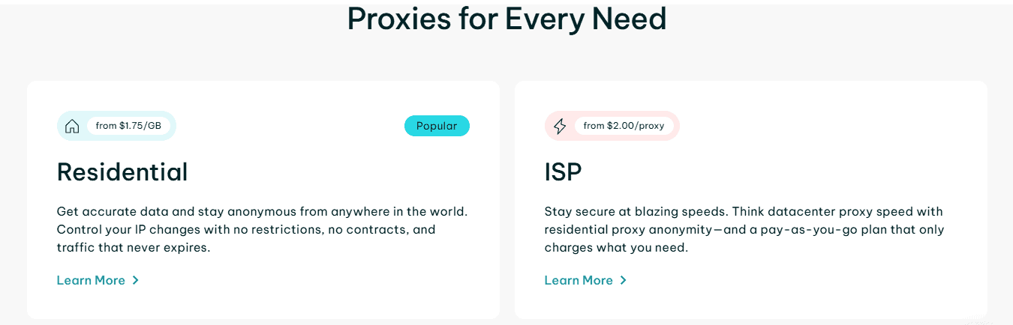
Task: Click the lightning bolt icon on ISP card
Action: click(560, 126)
